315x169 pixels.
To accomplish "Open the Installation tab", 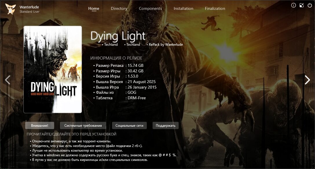I will (184, 8).
